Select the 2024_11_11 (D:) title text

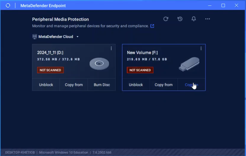click(x=50, y=52)
